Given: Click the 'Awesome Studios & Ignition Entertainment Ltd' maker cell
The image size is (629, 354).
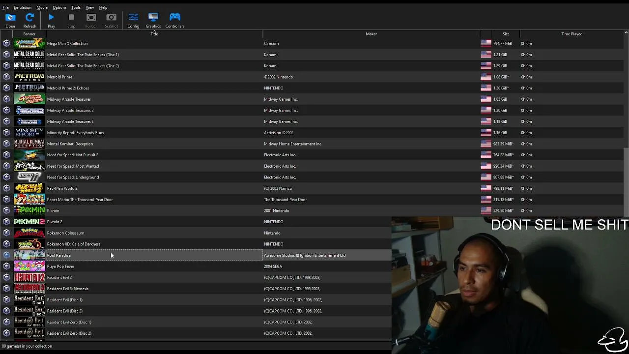Looking at the screenshot, I should [x=305, y=255].
